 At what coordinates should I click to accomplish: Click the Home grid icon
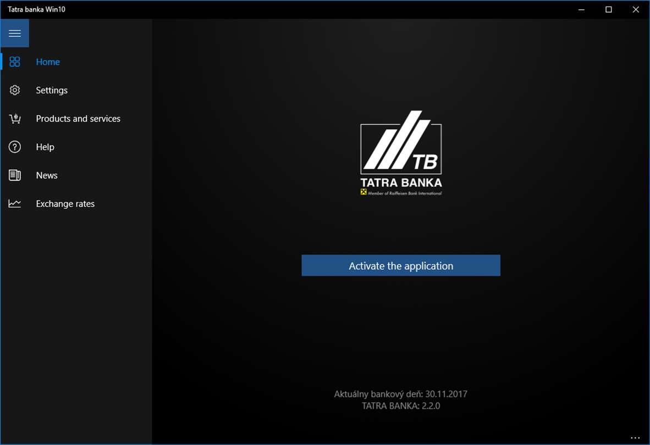[x=14, y=62]
